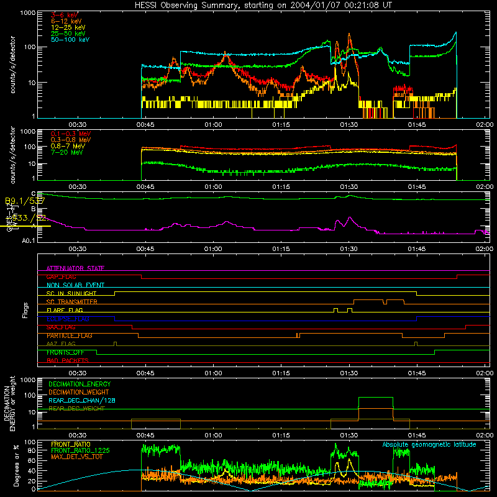Click the SC_TRANSMITTER flag label

coord(72,302)
